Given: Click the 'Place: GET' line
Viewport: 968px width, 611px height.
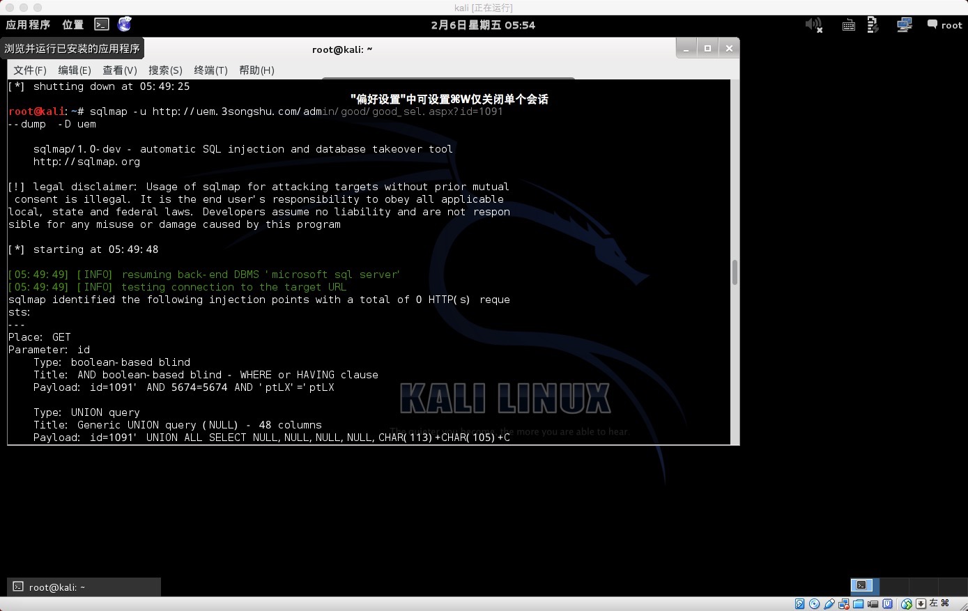Looking at the screenshot, I should point(40,337).
